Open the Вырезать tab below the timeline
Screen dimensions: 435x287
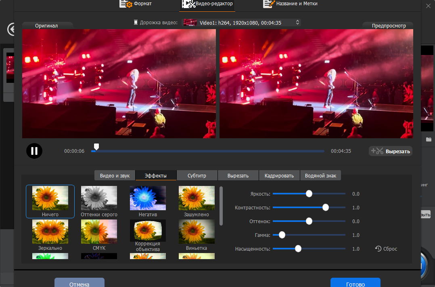(x=238, y=175)
